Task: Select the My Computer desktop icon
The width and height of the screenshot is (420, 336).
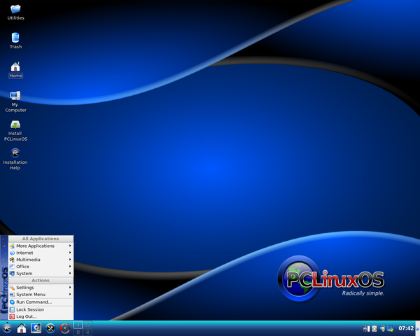Action: (x=15, y=101)
